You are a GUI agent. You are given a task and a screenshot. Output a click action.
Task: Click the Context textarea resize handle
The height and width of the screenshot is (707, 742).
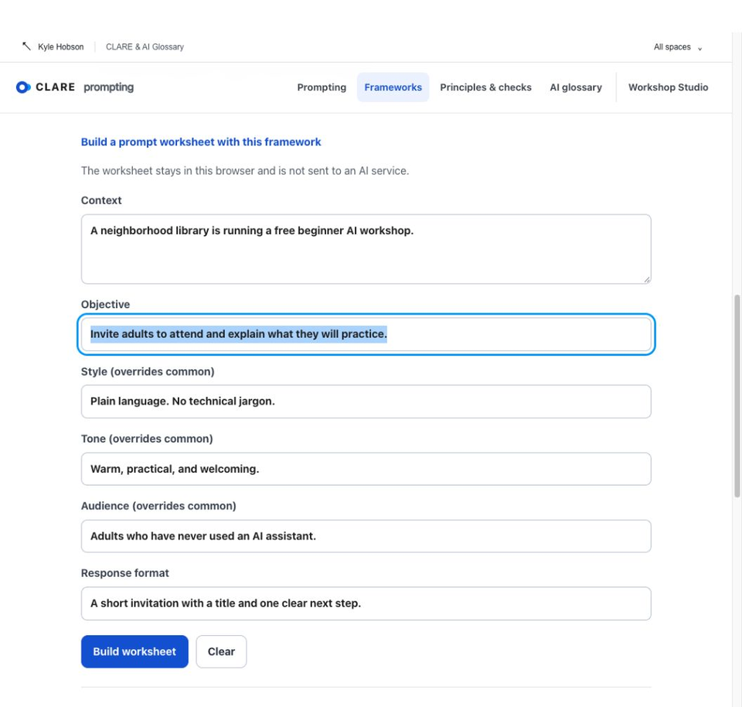pyautogui.click(x=646, y=279)
